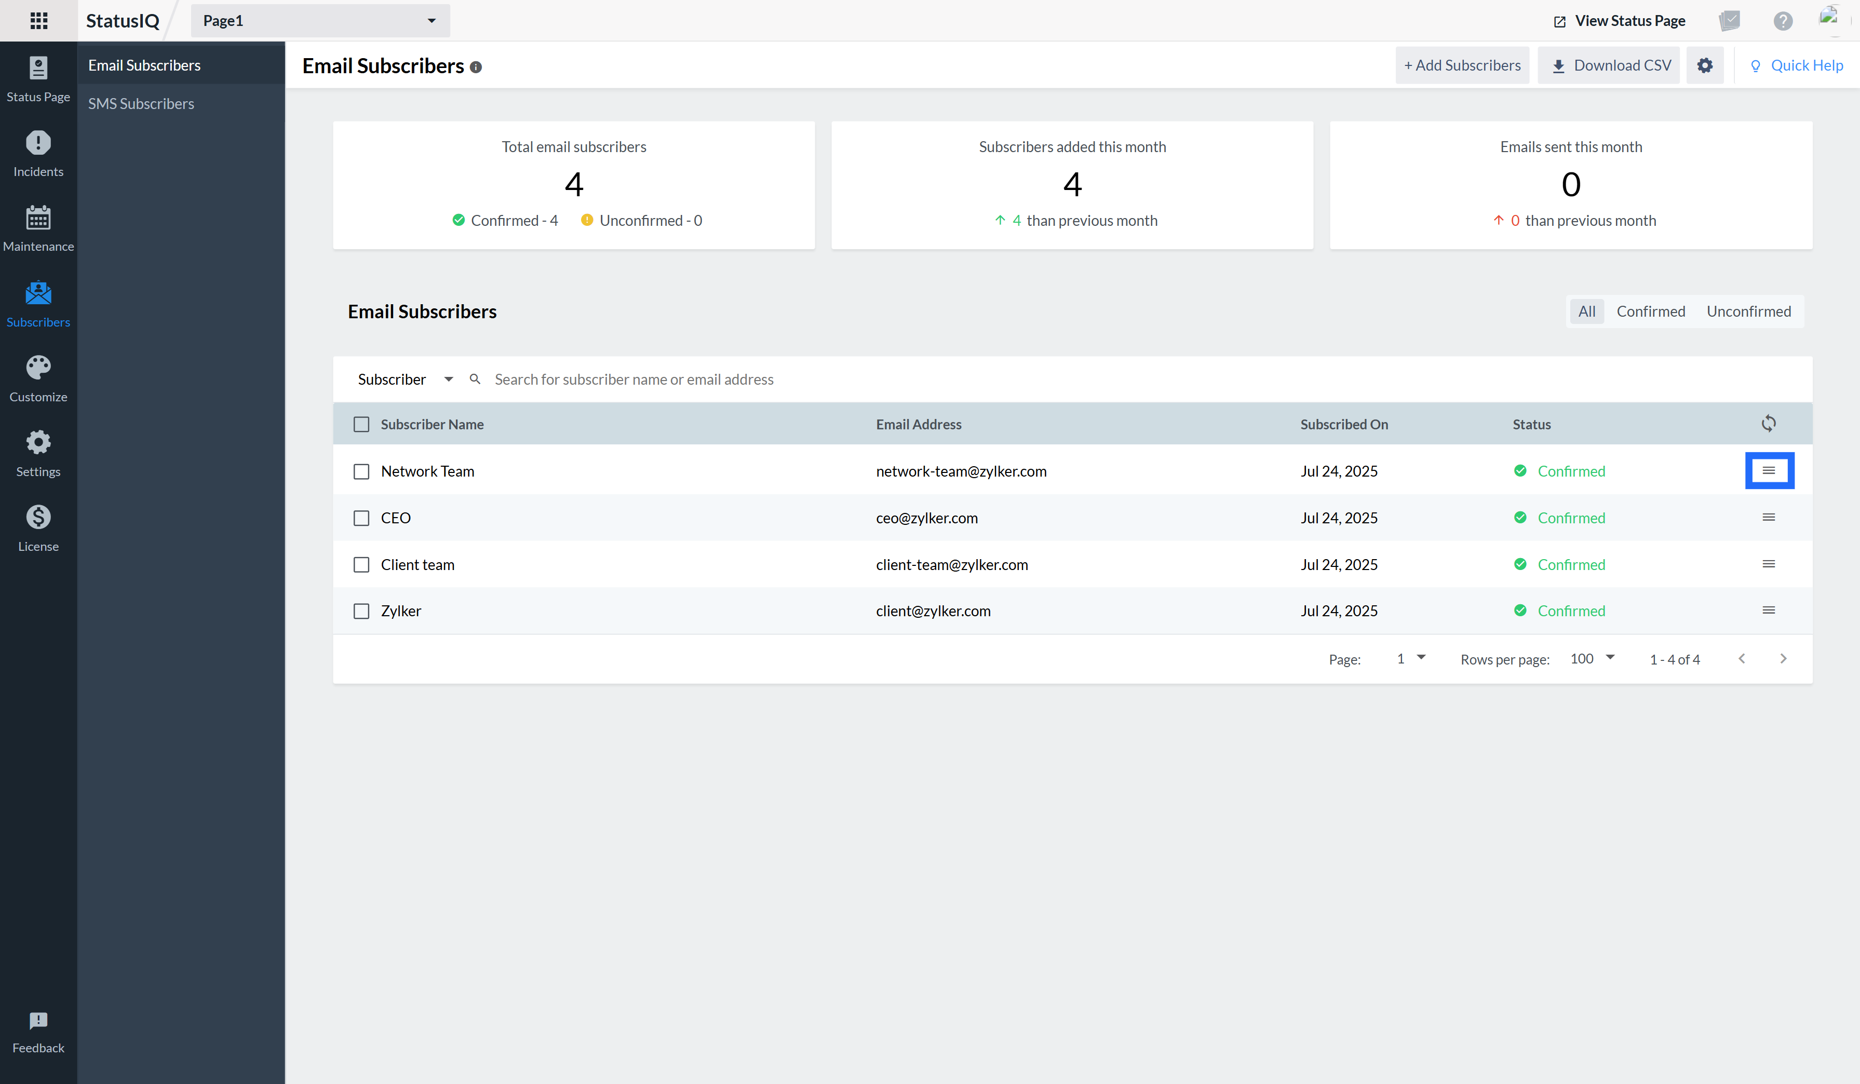
Task: Check the Network Team subscriber checkbox
Action: (x=361, y=471)
